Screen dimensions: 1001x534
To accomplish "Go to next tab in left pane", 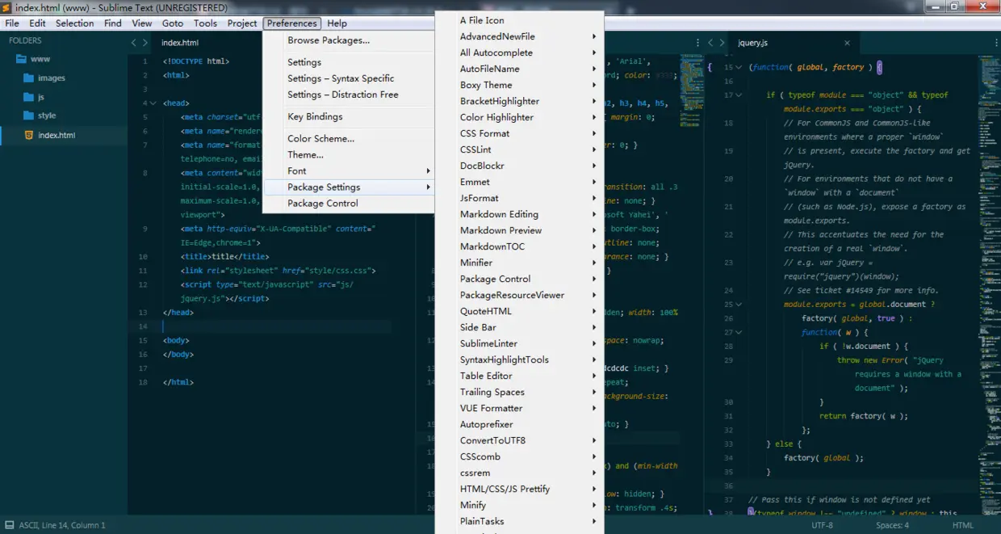I will point(145,43).
